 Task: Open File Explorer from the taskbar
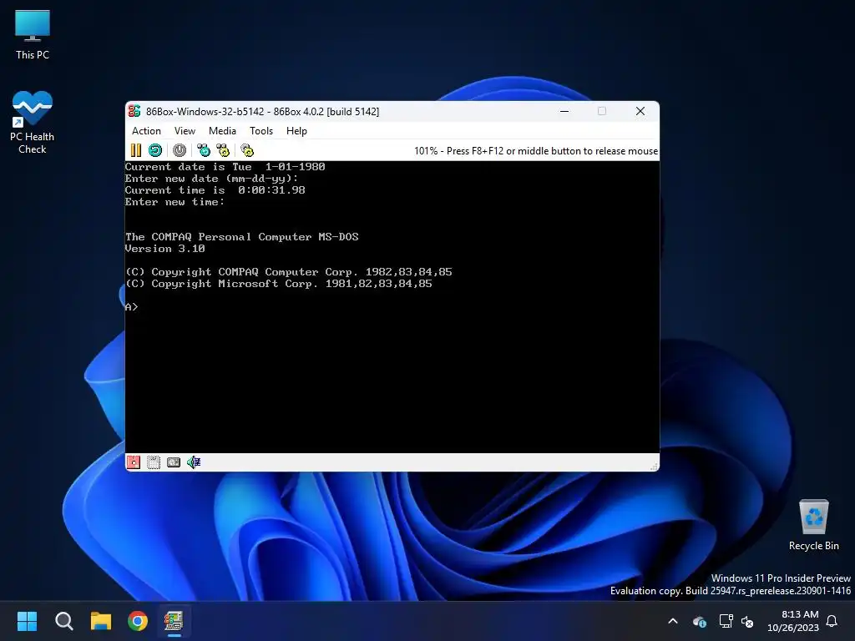click(x=101, y=621)
